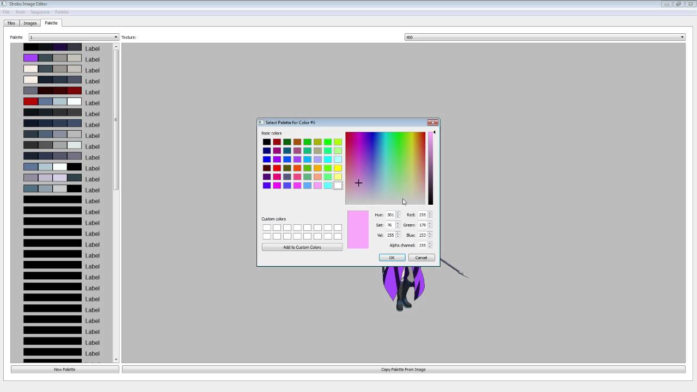Pick the black basic color swatch

point(267,142)
